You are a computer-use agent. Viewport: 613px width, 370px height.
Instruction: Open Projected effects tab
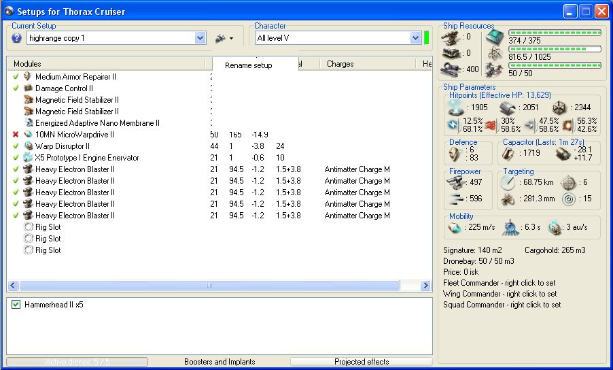362,362
